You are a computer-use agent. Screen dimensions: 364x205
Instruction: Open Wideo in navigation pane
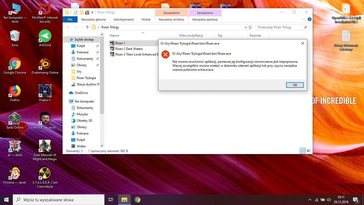pyautogui.click(x=81, y=146)
